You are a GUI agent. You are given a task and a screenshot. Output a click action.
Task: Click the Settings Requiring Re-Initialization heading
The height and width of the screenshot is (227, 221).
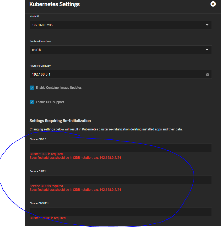[60, 121]
